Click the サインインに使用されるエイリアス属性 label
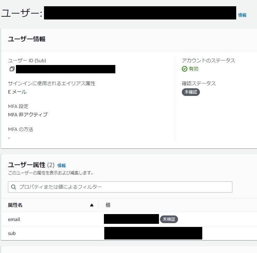 (x=52, y=83)
